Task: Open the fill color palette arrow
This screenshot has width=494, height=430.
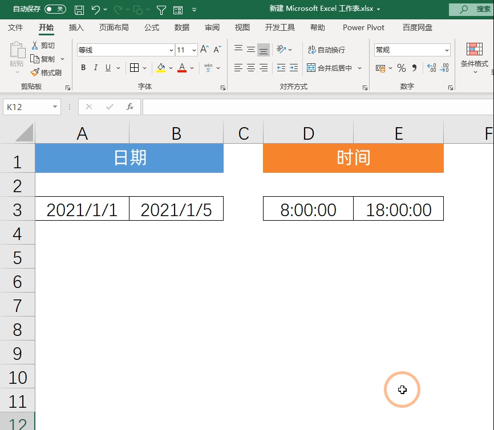Action: tap(171, 68)
